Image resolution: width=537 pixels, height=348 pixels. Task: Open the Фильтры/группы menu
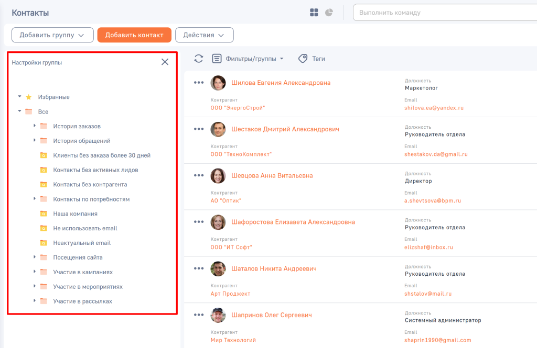coord(249,59)
